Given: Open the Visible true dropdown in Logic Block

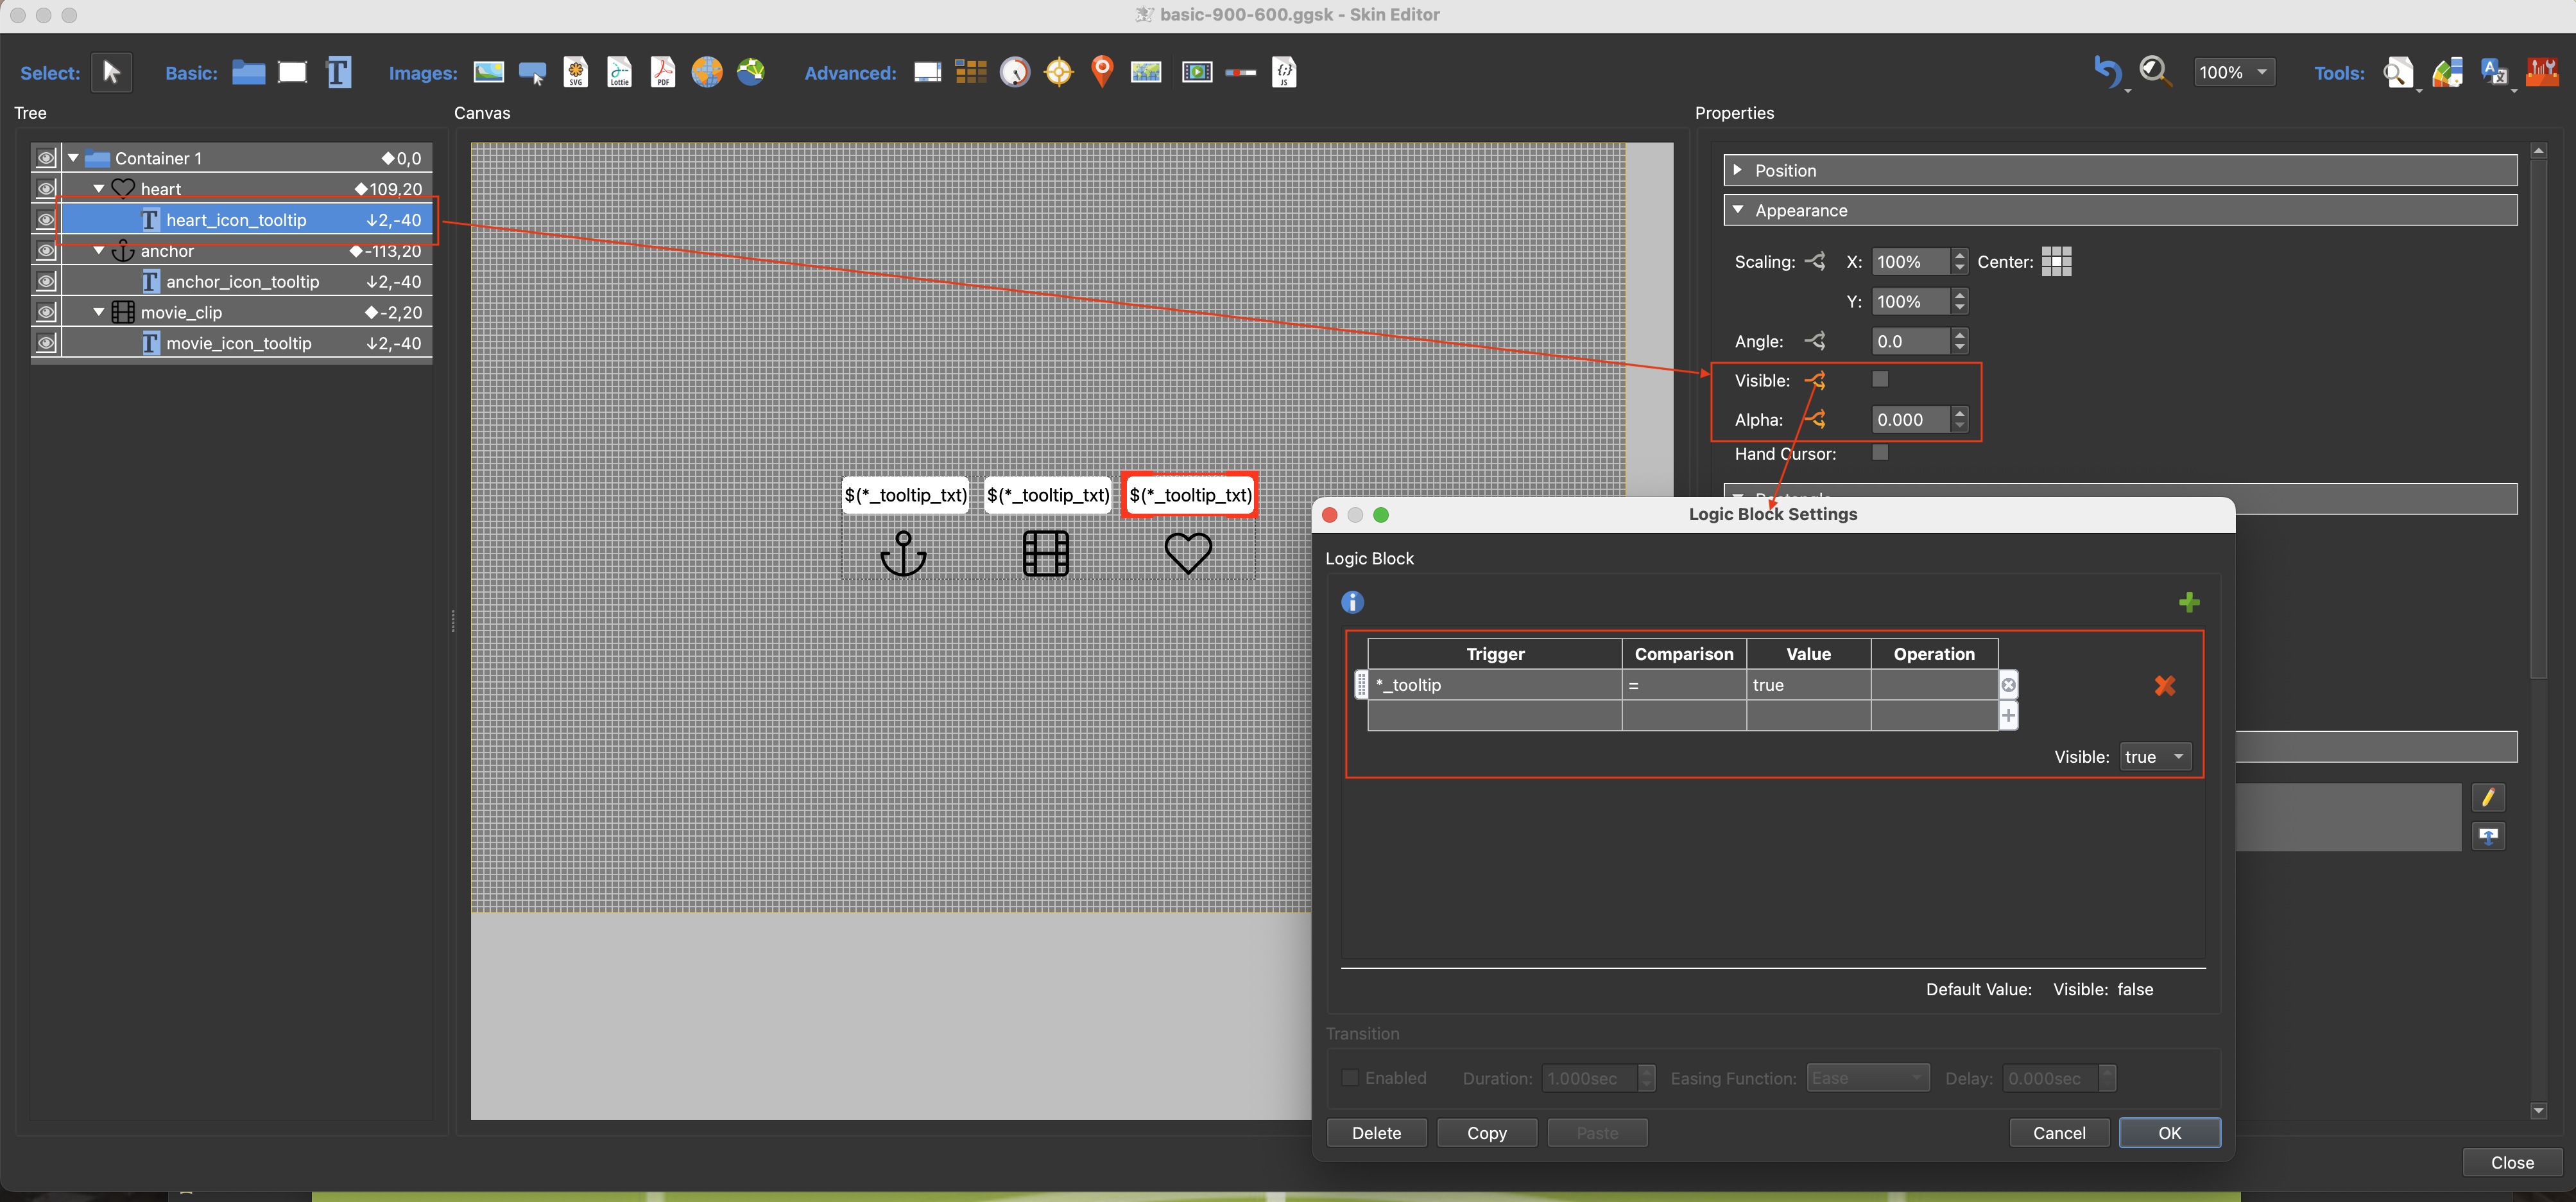Looking at the screenshot, I should point(2155,756).
